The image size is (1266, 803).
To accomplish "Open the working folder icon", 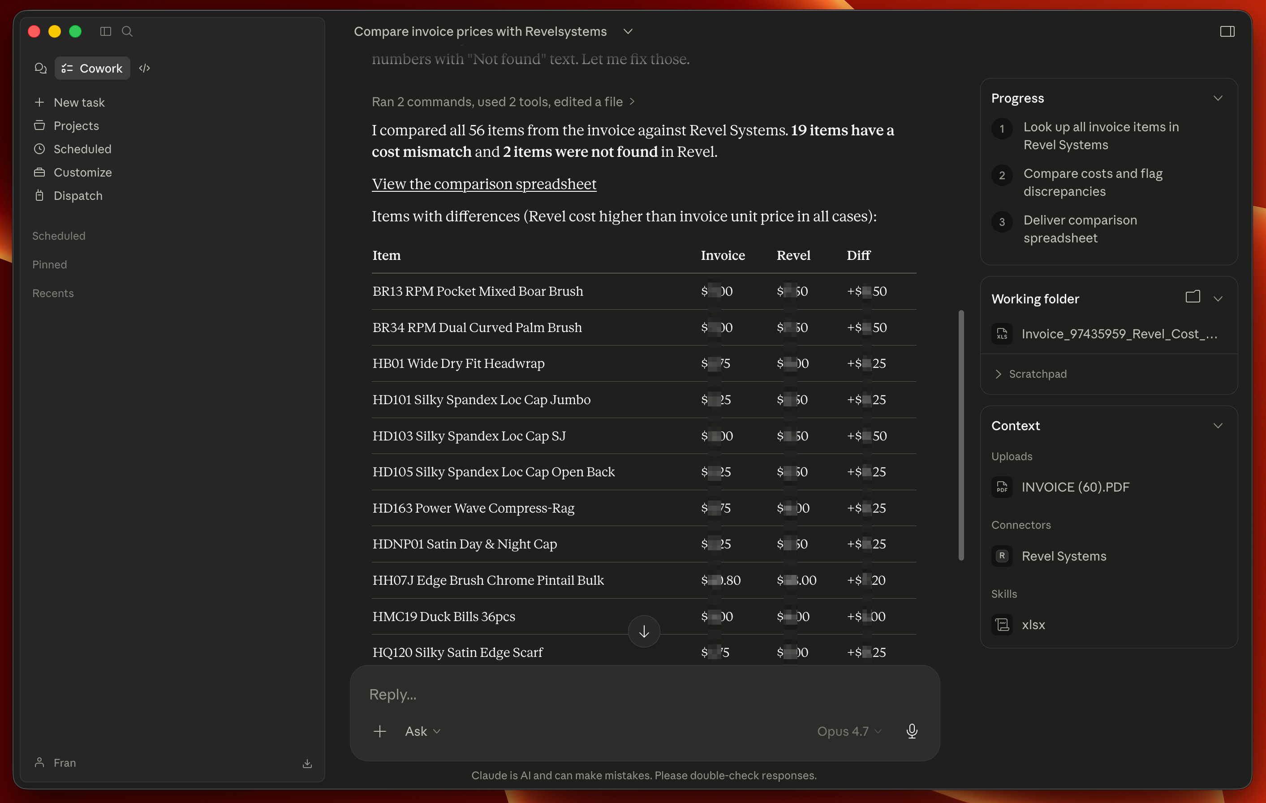I will point(1193,297).
